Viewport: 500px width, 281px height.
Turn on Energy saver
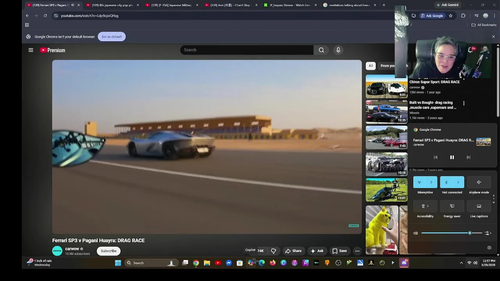(452, 206)
